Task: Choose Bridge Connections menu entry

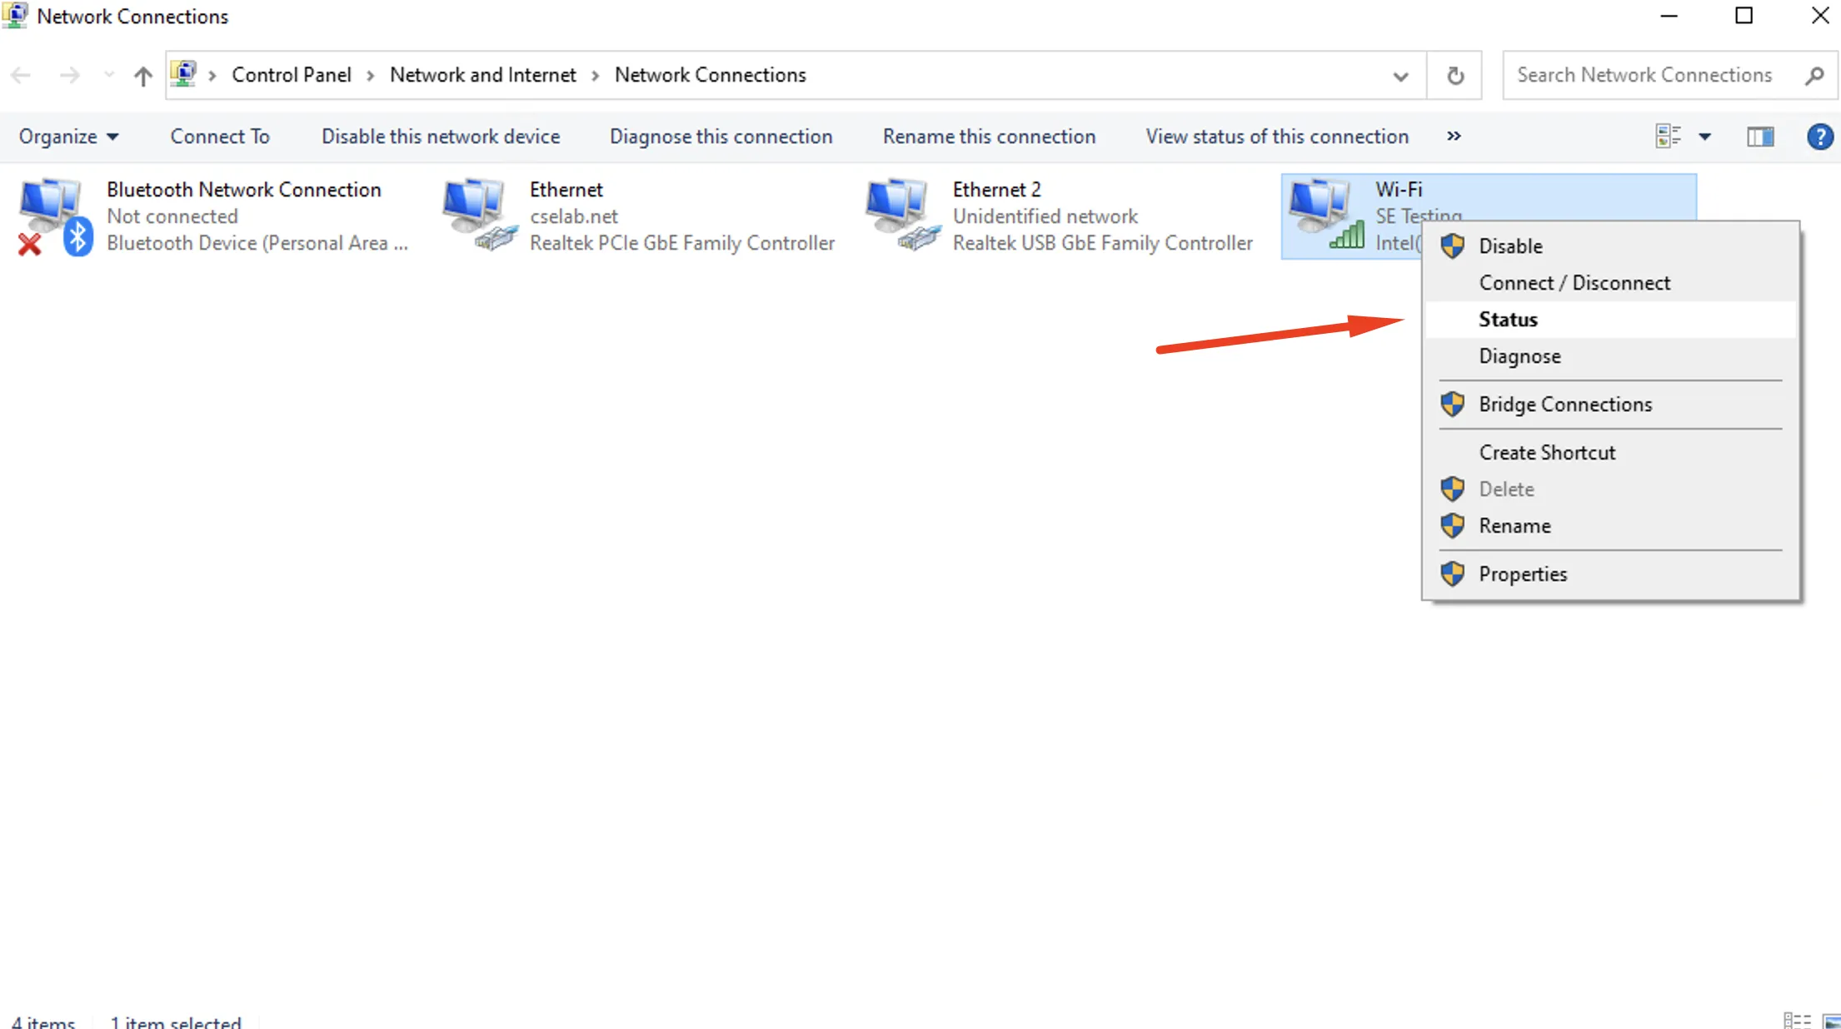Action: pyautogui.click(x=1609, y=405)
